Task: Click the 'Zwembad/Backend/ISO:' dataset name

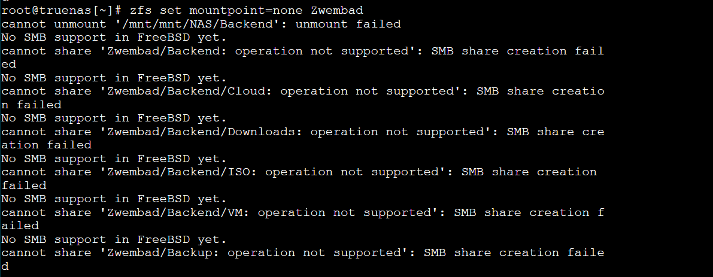Action: (x=182, y=172)
